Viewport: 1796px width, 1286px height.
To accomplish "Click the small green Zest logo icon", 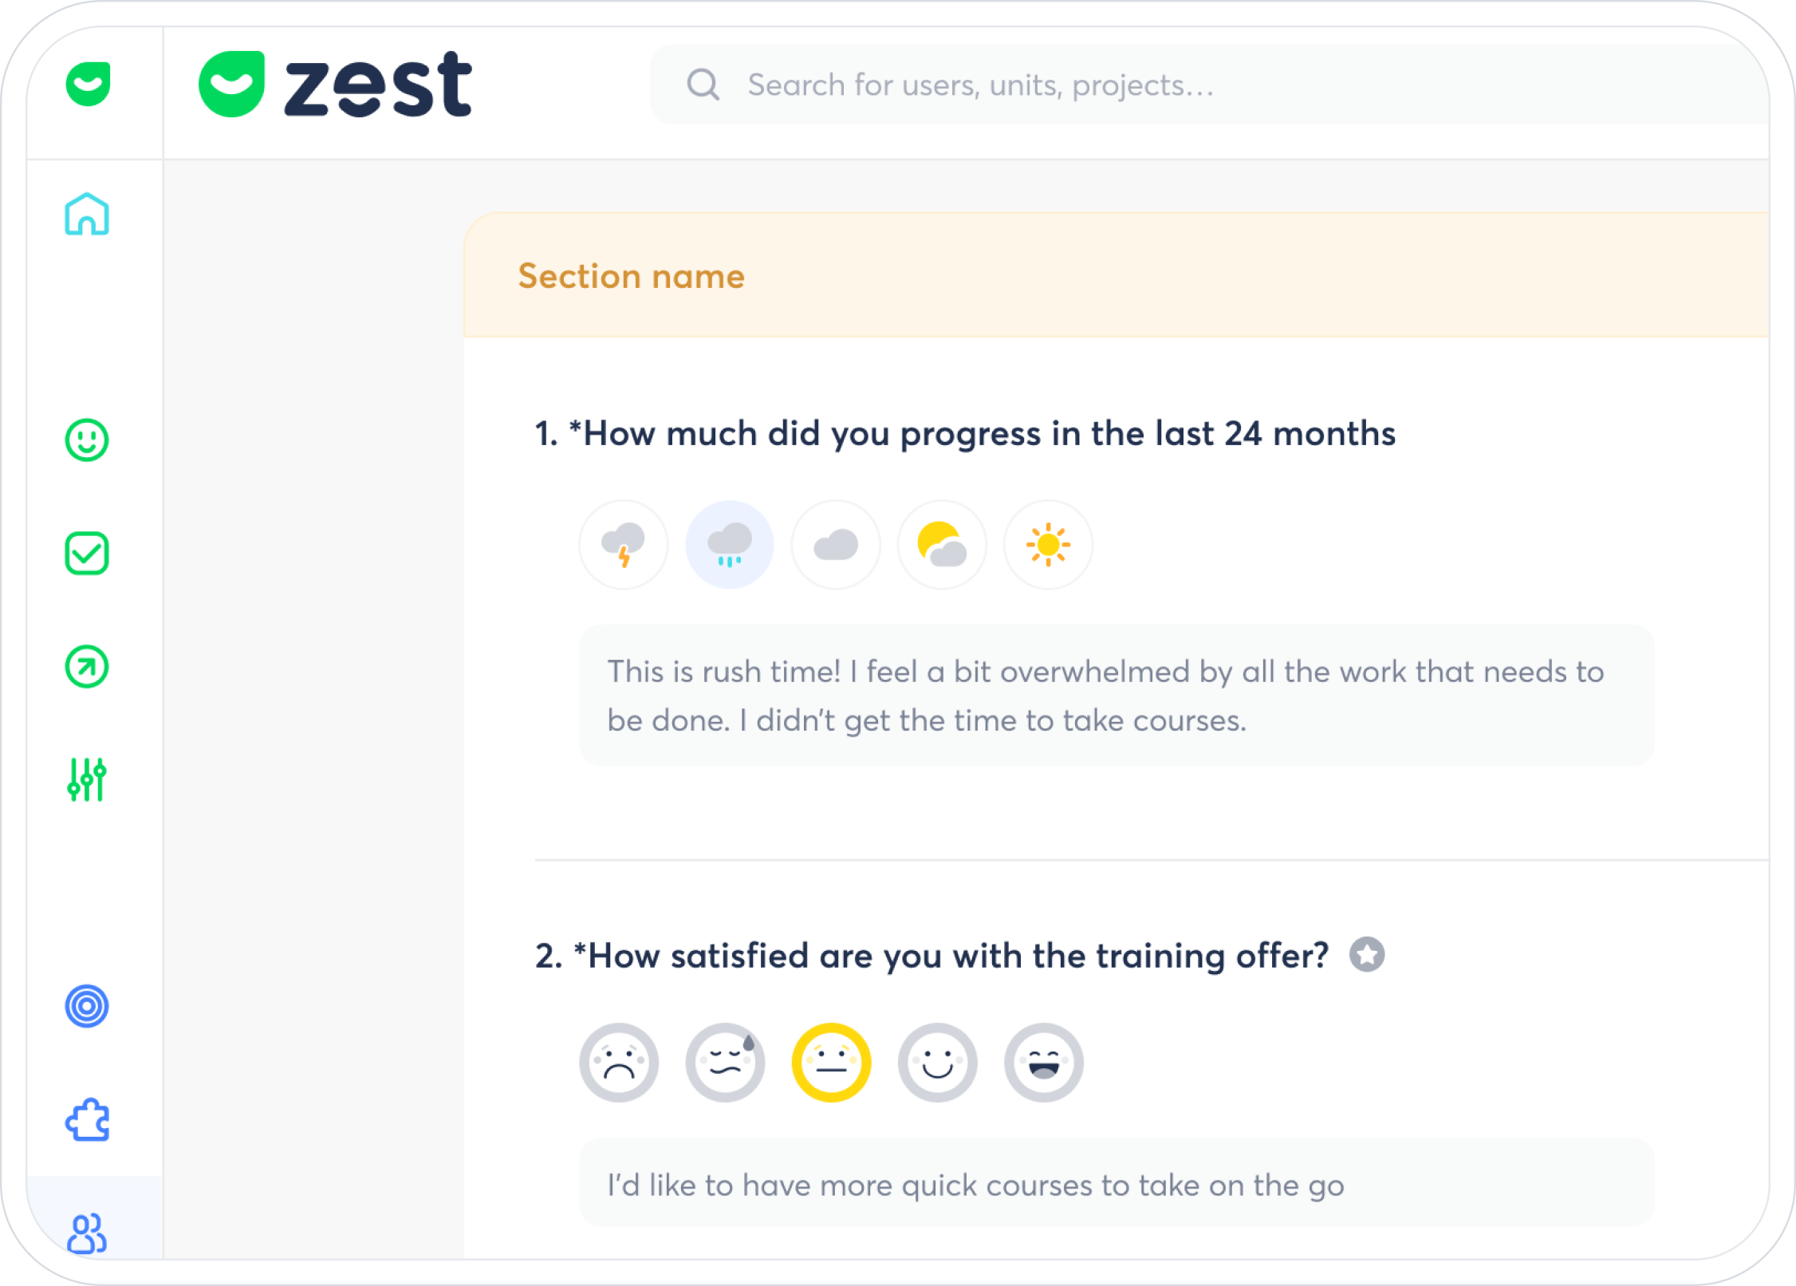I will [88, 84].
